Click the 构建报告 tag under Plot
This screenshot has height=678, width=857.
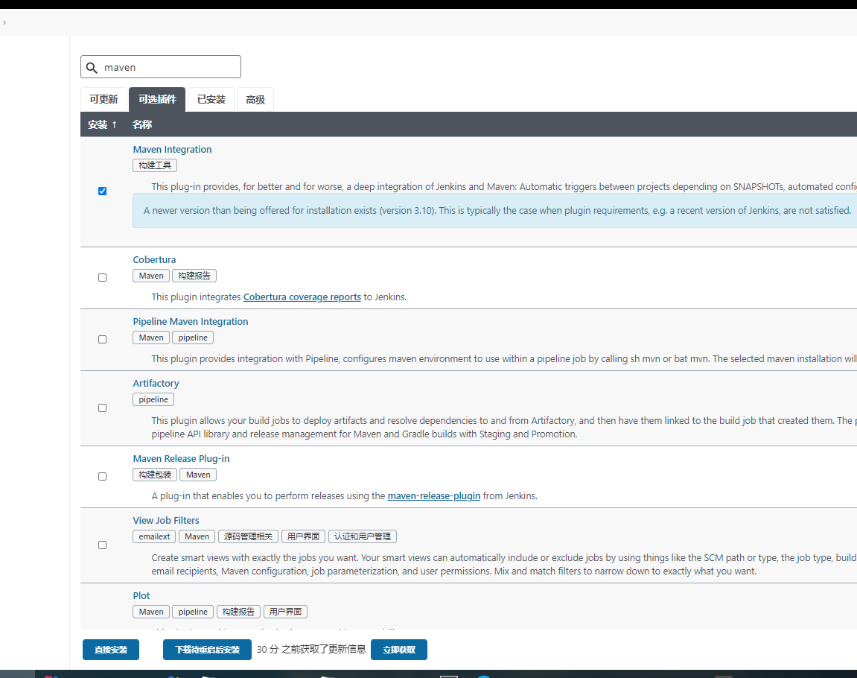coord(238,611)
